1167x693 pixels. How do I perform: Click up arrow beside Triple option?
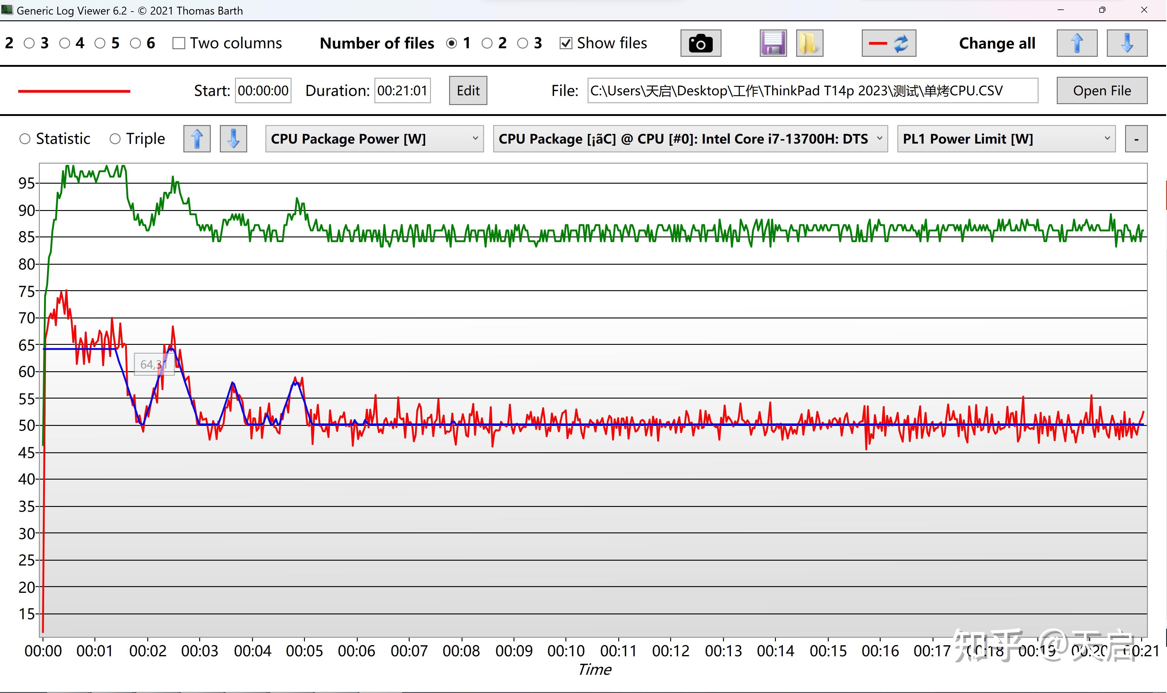(x=197, y=139)
